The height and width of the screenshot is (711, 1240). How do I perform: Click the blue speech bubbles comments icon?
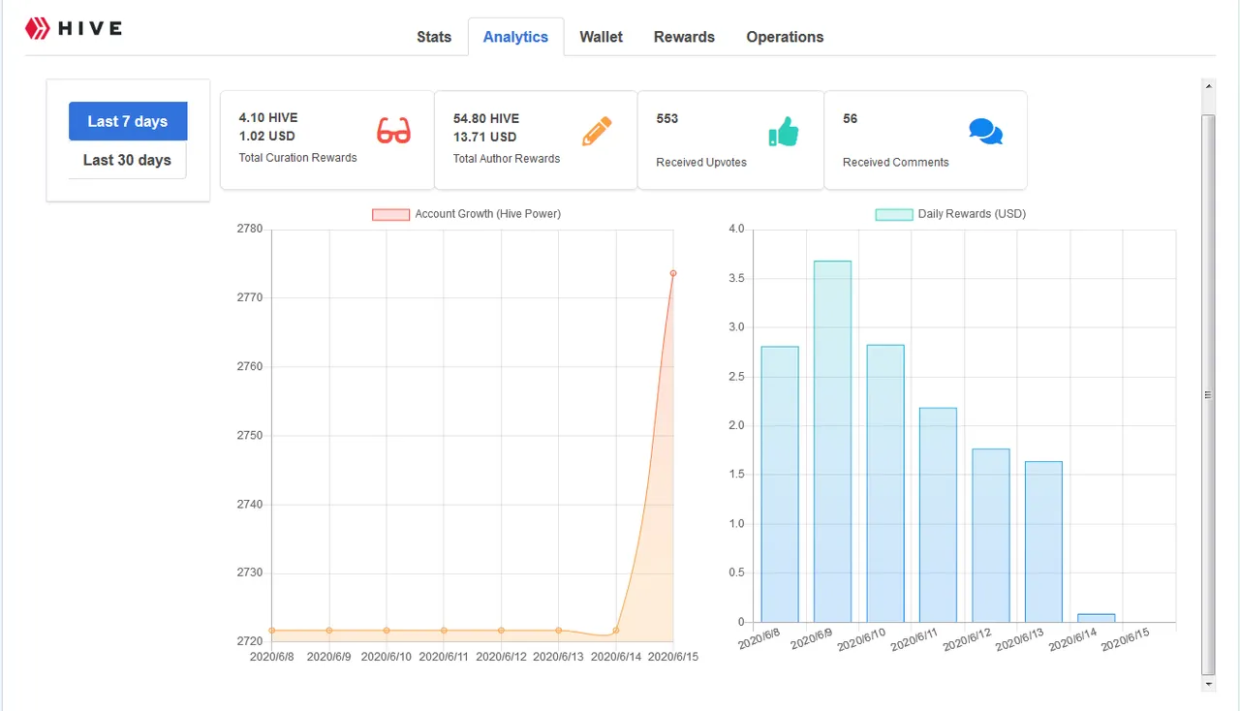click(985, 132)
